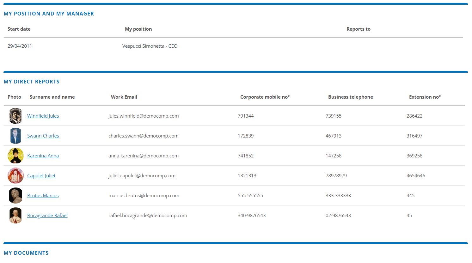Sort by the Work Email column header
Viewport: 472px width, 263px height.
click(x=124, y=97)
